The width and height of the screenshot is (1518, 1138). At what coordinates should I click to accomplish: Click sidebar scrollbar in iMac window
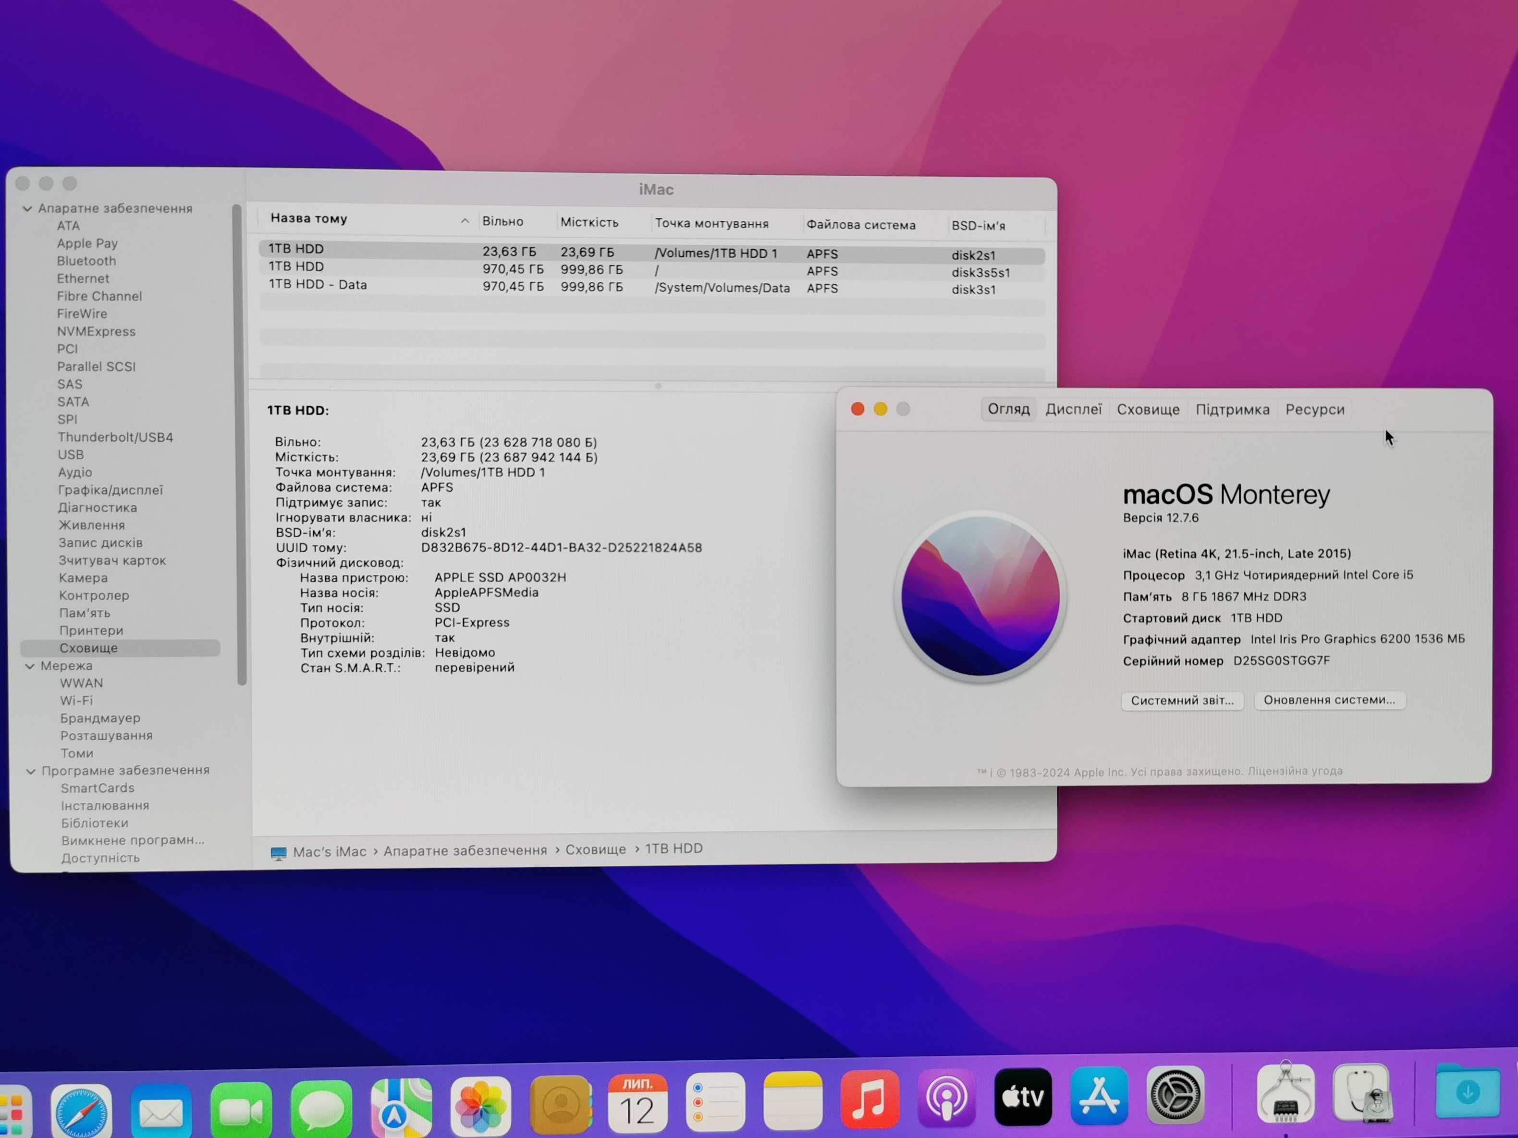click(x=239, y=444)
